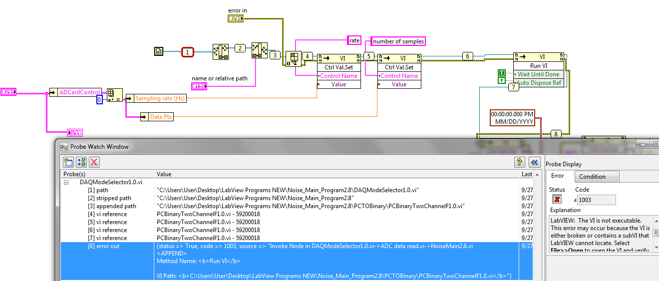Click probe marker 4 on the reference wire

(308, 56)
